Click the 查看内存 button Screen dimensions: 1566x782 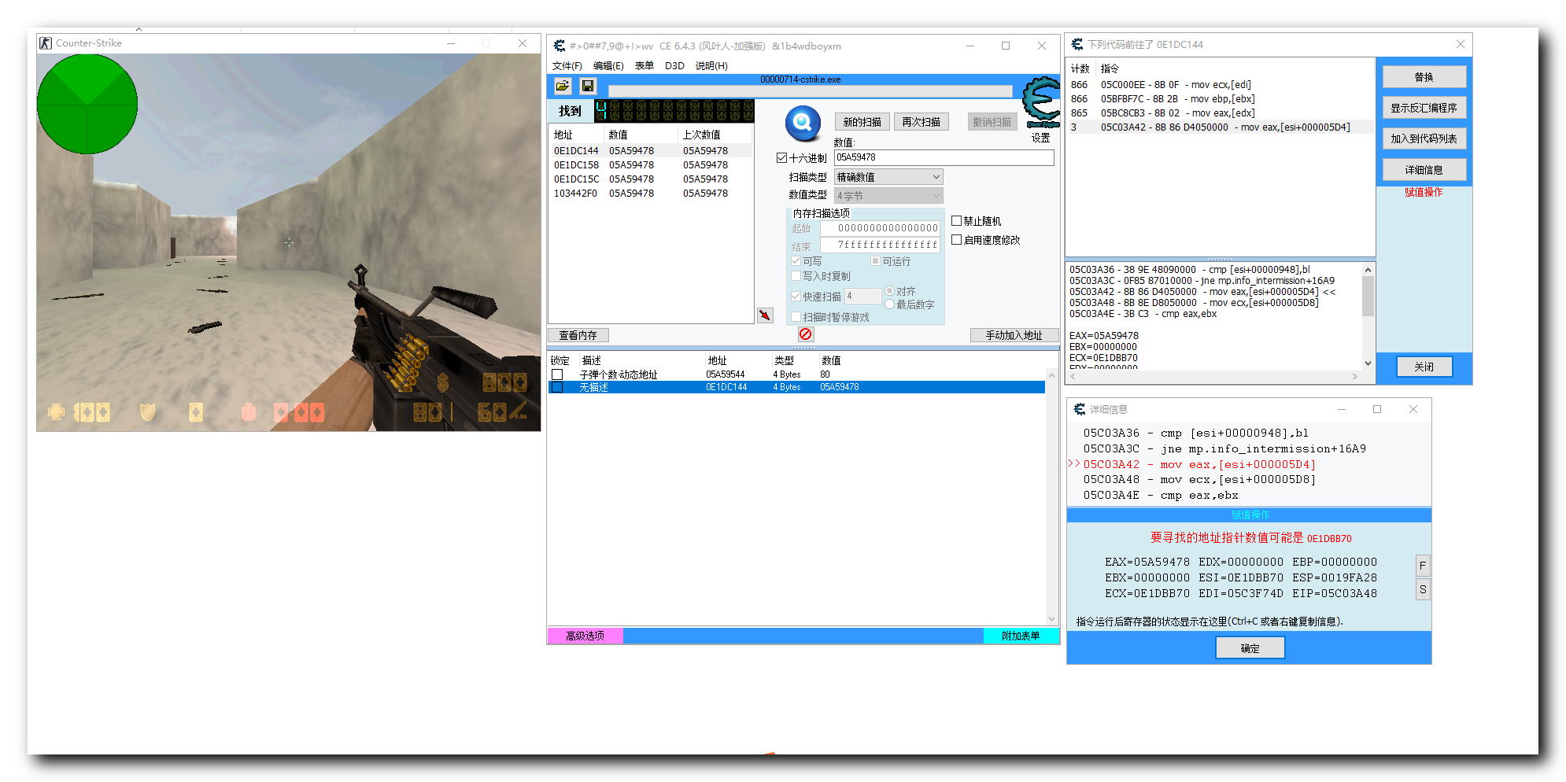578,335
